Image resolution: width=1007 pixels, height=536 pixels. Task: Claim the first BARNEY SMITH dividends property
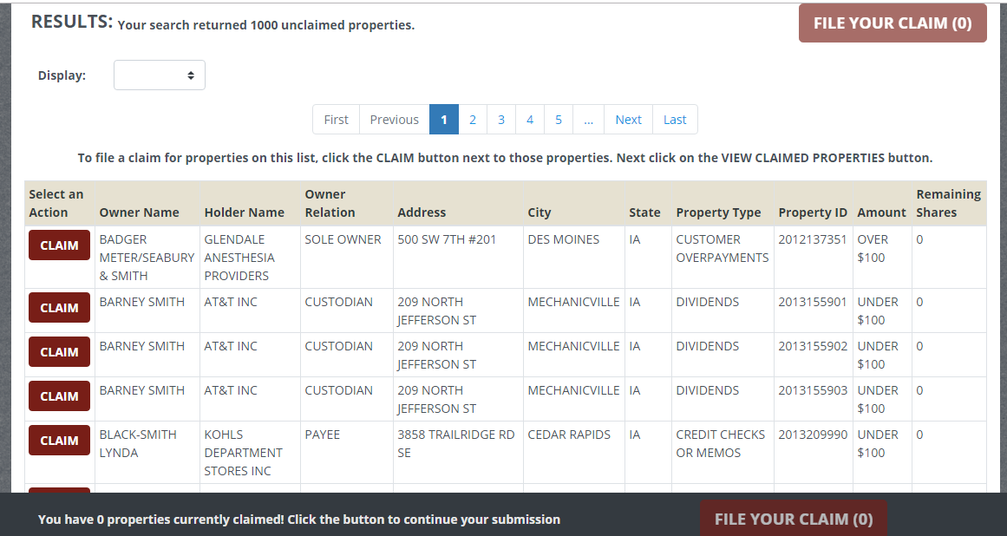pos(59,307)
